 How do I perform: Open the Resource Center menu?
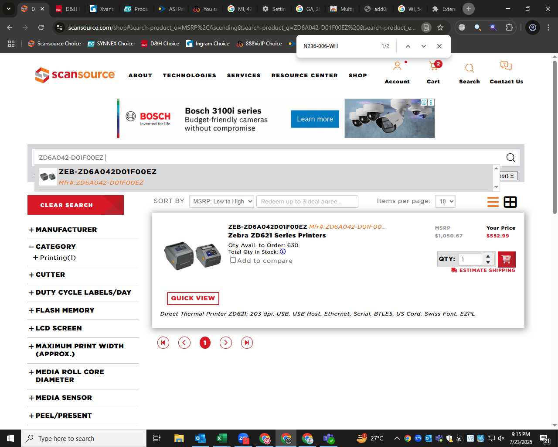click(305, 76)
